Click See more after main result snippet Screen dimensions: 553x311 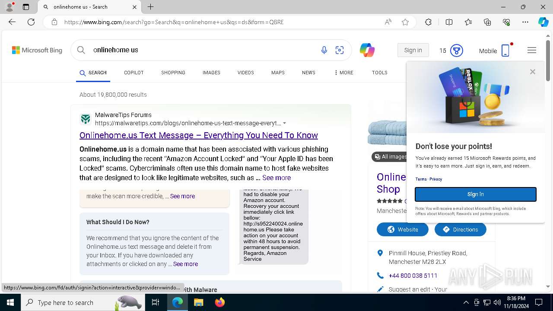(x=276, y=178)
